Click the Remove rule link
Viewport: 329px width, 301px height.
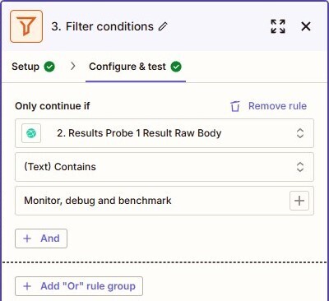pos(277,106)
